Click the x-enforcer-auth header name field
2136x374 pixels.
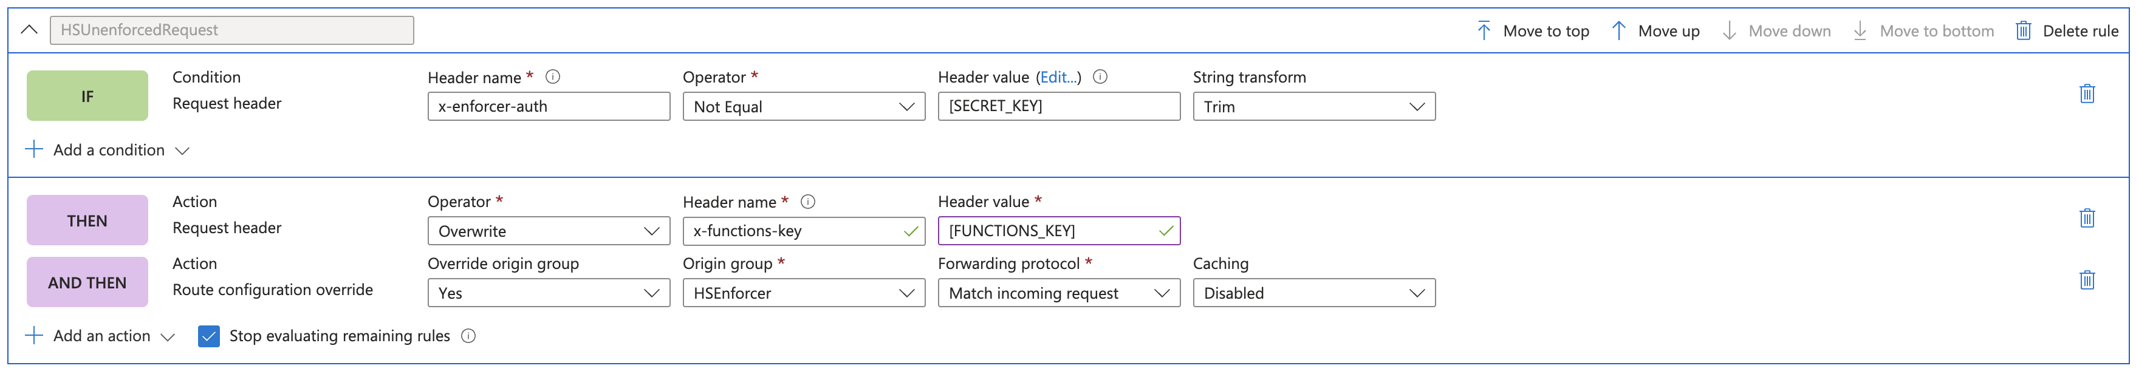(548, 107)
